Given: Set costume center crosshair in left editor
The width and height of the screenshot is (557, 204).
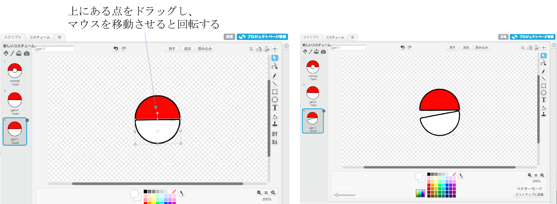Looking at the screenshot, I should [275, 49].
